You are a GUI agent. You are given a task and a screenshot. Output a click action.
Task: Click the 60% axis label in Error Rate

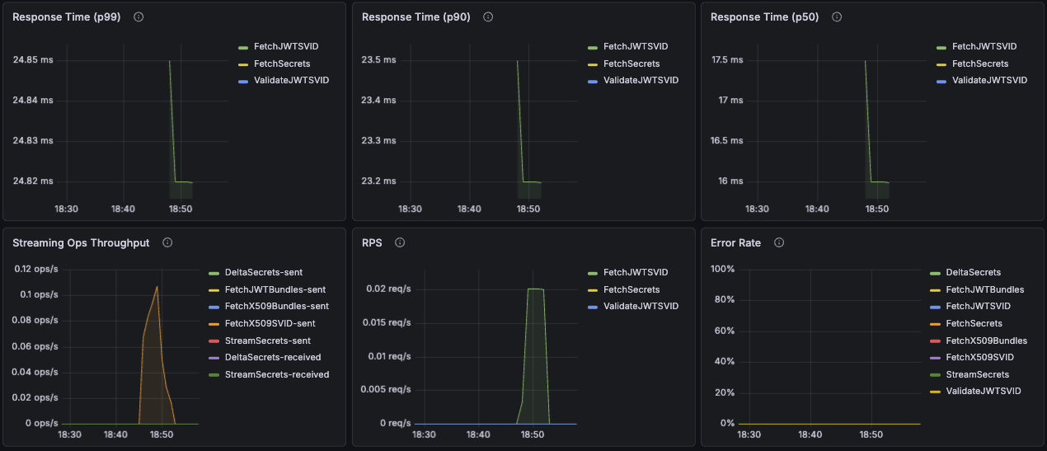(x=725, y=331)
